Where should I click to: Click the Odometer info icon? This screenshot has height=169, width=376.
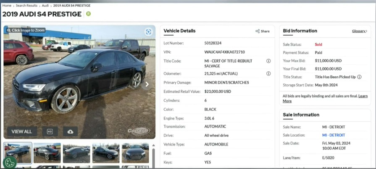[x=268, y=74]
